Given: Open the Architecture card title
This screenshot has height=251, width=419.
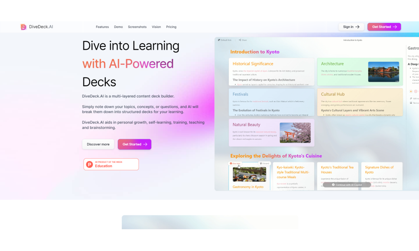Looking at the screenshot, I should pos(332,64).
